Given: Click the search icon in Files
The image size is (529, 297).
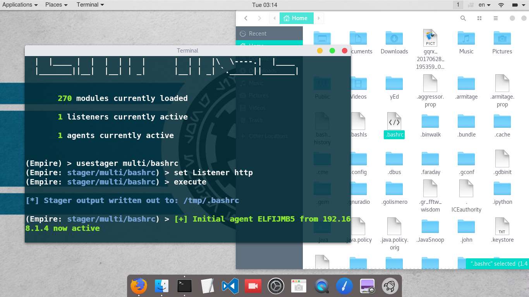Looking at the screenshot, I should 463,18.
